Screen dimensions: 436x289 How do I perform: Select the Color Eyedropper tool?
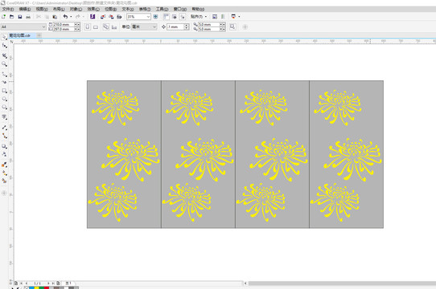(4, 165)
